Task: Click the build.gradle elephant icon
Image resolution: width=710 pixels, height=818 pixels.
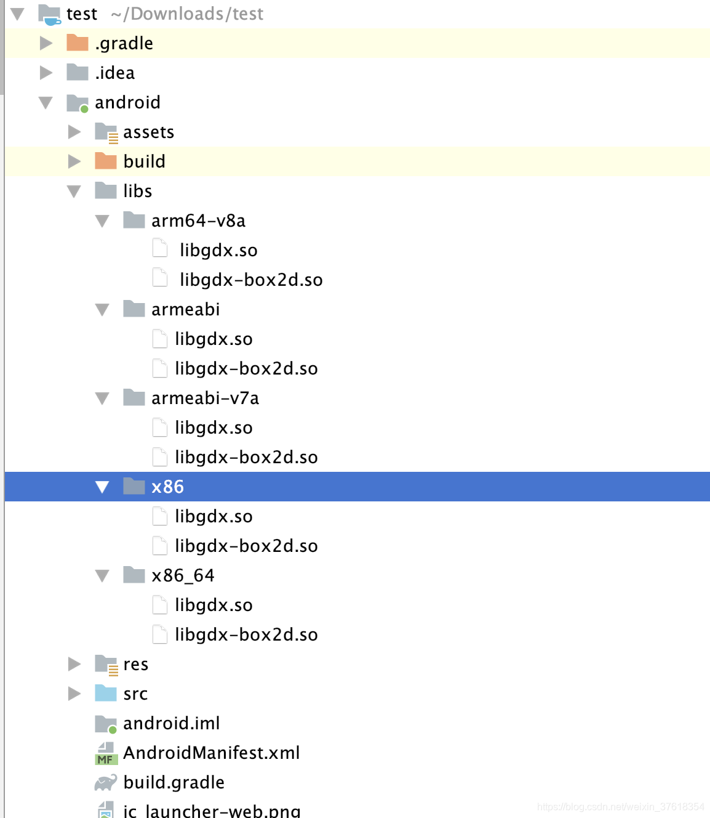Action: click(x=105, y=782)
